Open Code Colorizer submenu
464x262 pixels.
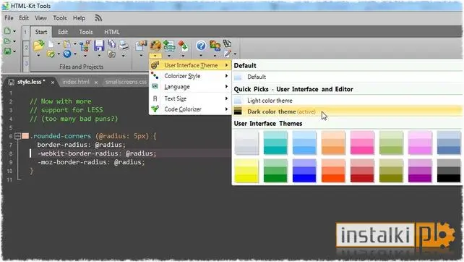[190, 109]
